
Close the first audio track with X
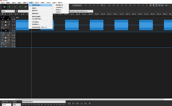[x=1, y=17]
